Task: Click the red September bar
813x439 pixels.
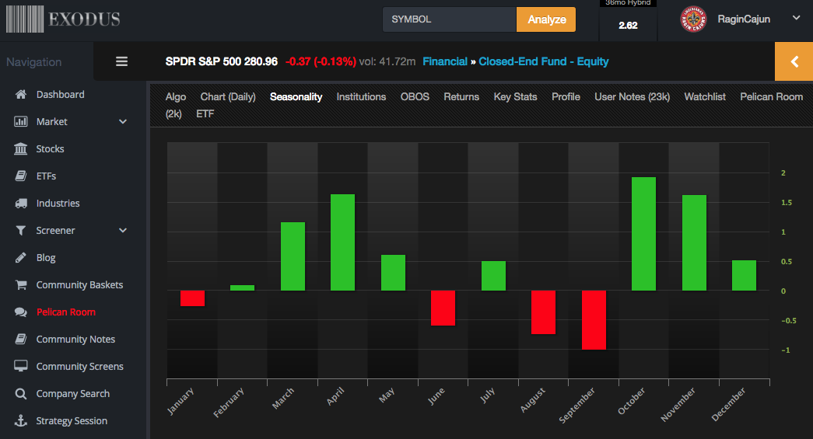Action: [594, 320]
